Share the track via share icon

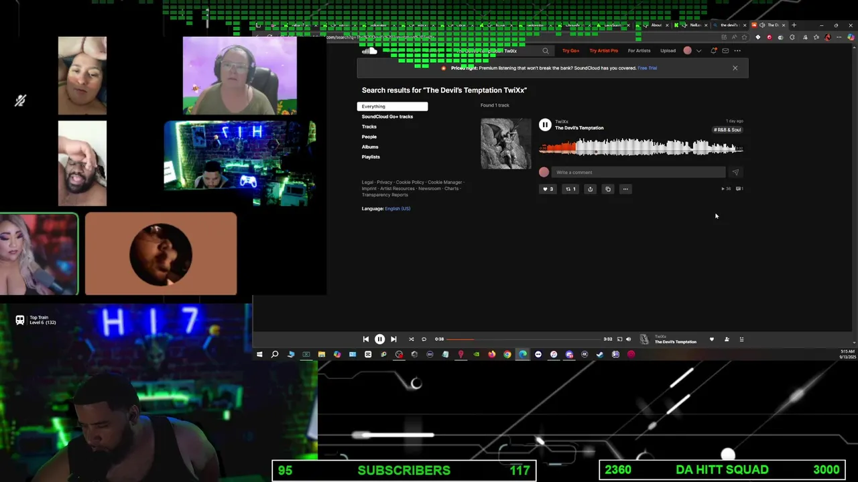590,189
